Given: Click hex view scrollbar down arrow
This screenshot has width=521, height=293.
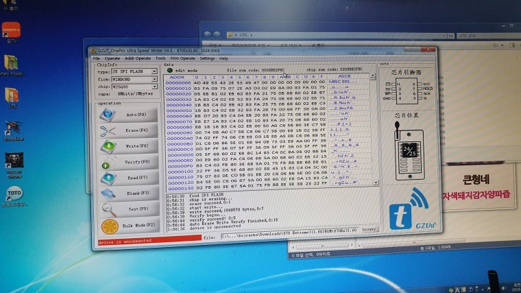Looking at the screenshot, I should (376, 183).
